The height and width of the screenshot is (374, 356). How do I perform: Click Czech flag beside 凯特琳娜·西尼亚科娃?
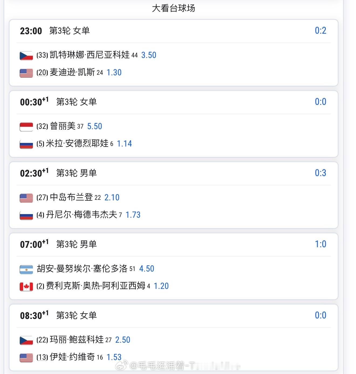pos(26,56)
